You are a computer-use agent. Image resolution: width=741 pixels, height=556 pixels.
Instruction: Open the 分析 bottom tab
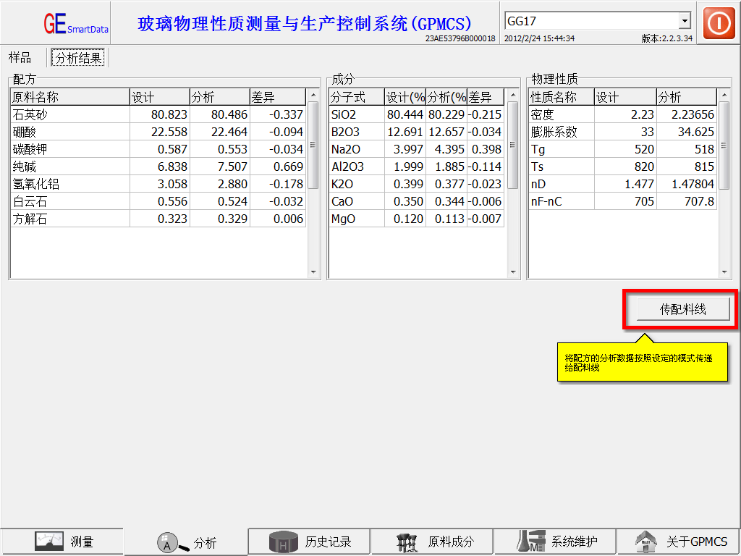186,542
